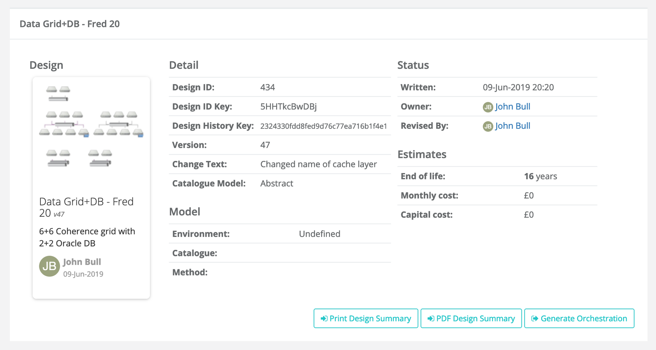Click the Generate Orchestration export icon
The image size is (656, 350).
click(535, 319)
